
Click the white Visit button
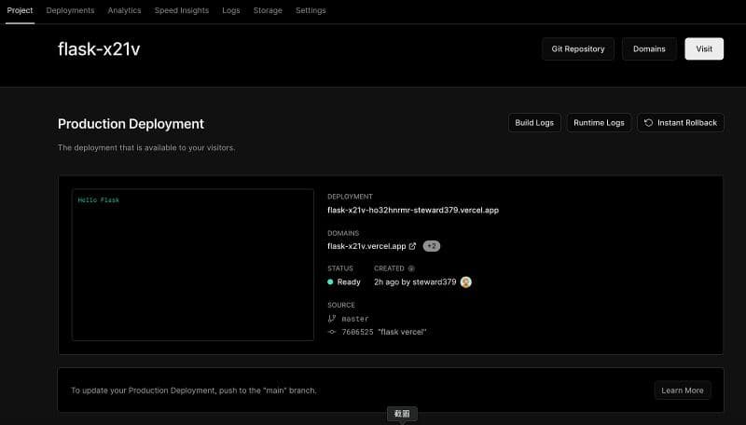[x=703, y=48]
